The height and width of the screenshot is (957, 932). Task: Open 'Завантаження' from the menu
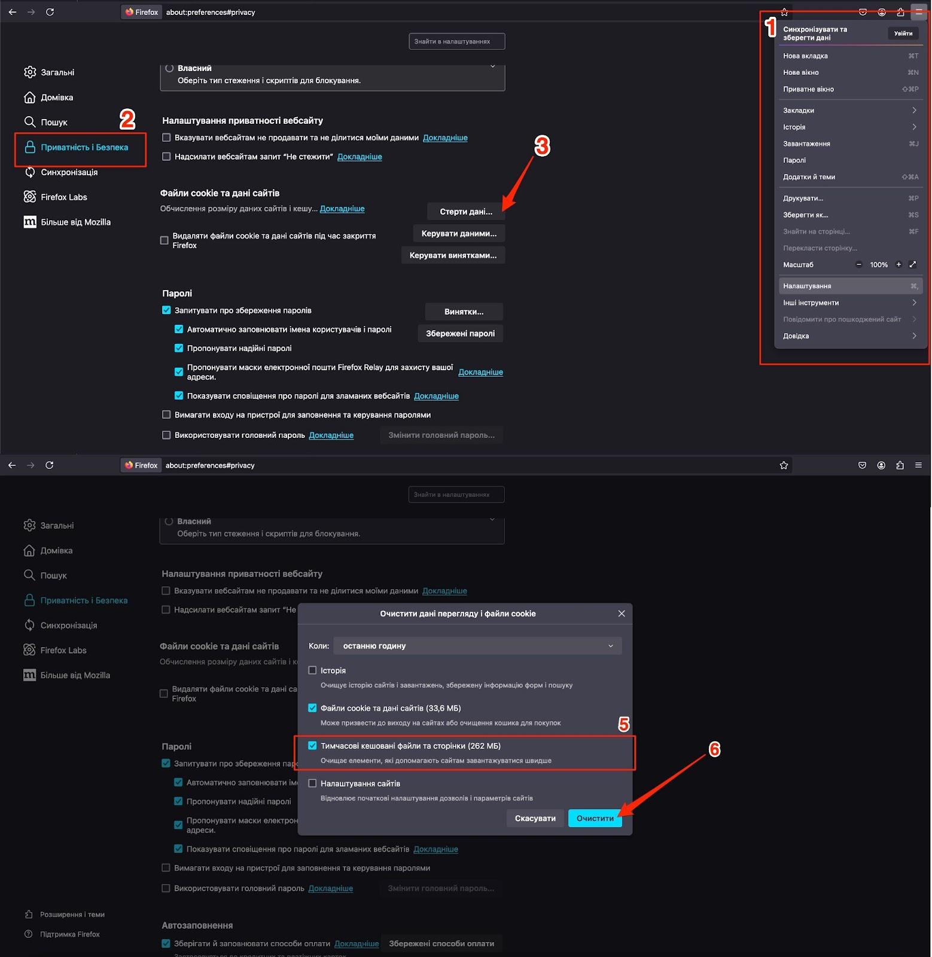coord(850,144)
